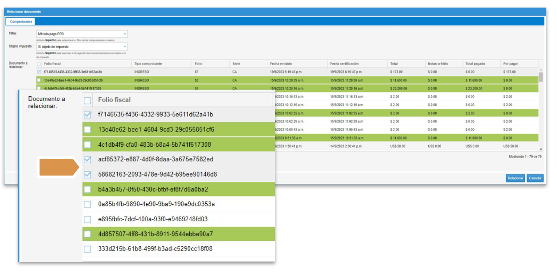Click the scrollbar down arrow
This screenshot has height=272, width=557.
541,149
